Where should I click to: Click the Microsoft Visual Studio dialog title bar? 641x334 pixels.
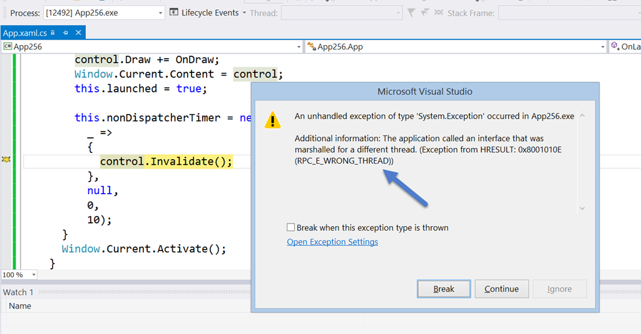pos(425,91)
